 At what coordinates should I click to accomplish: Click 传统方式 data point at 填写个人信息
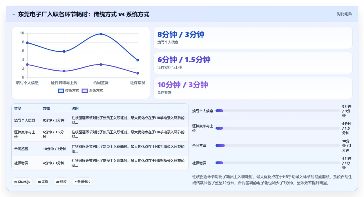(x=27, y=43)
